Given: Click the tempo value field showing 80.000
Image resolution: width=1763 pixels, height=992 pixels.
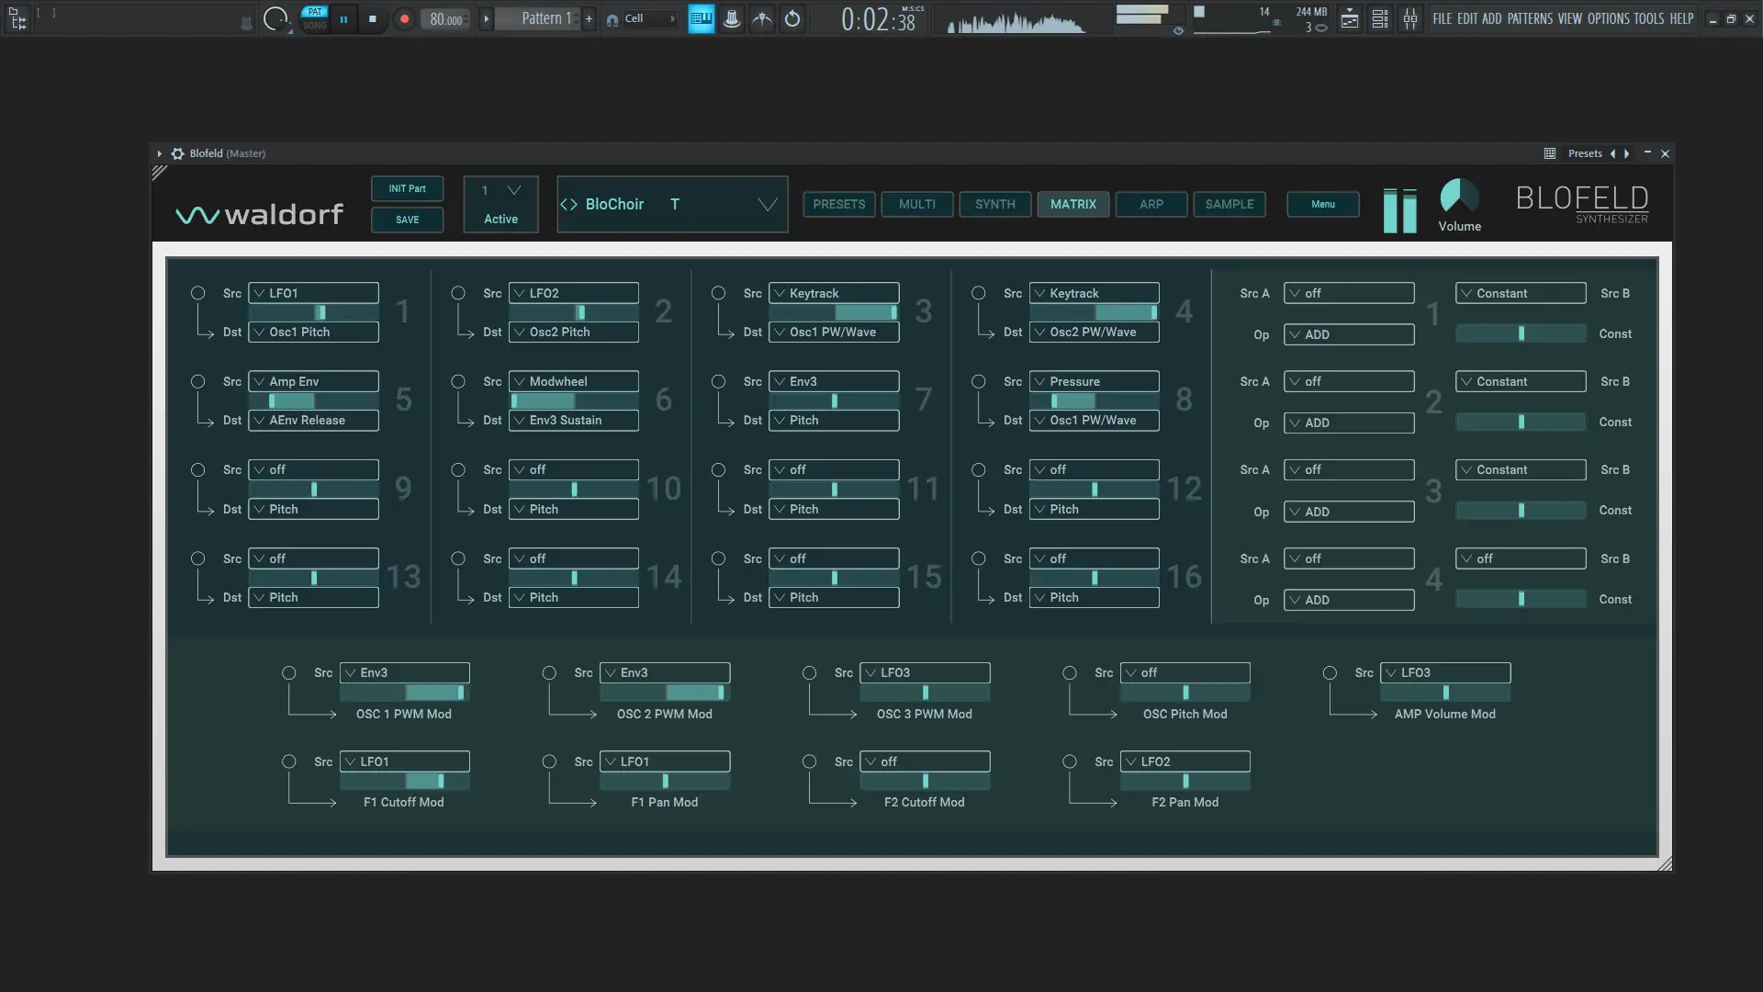Looking at the screenshot, I should click(x=445, y=18).
